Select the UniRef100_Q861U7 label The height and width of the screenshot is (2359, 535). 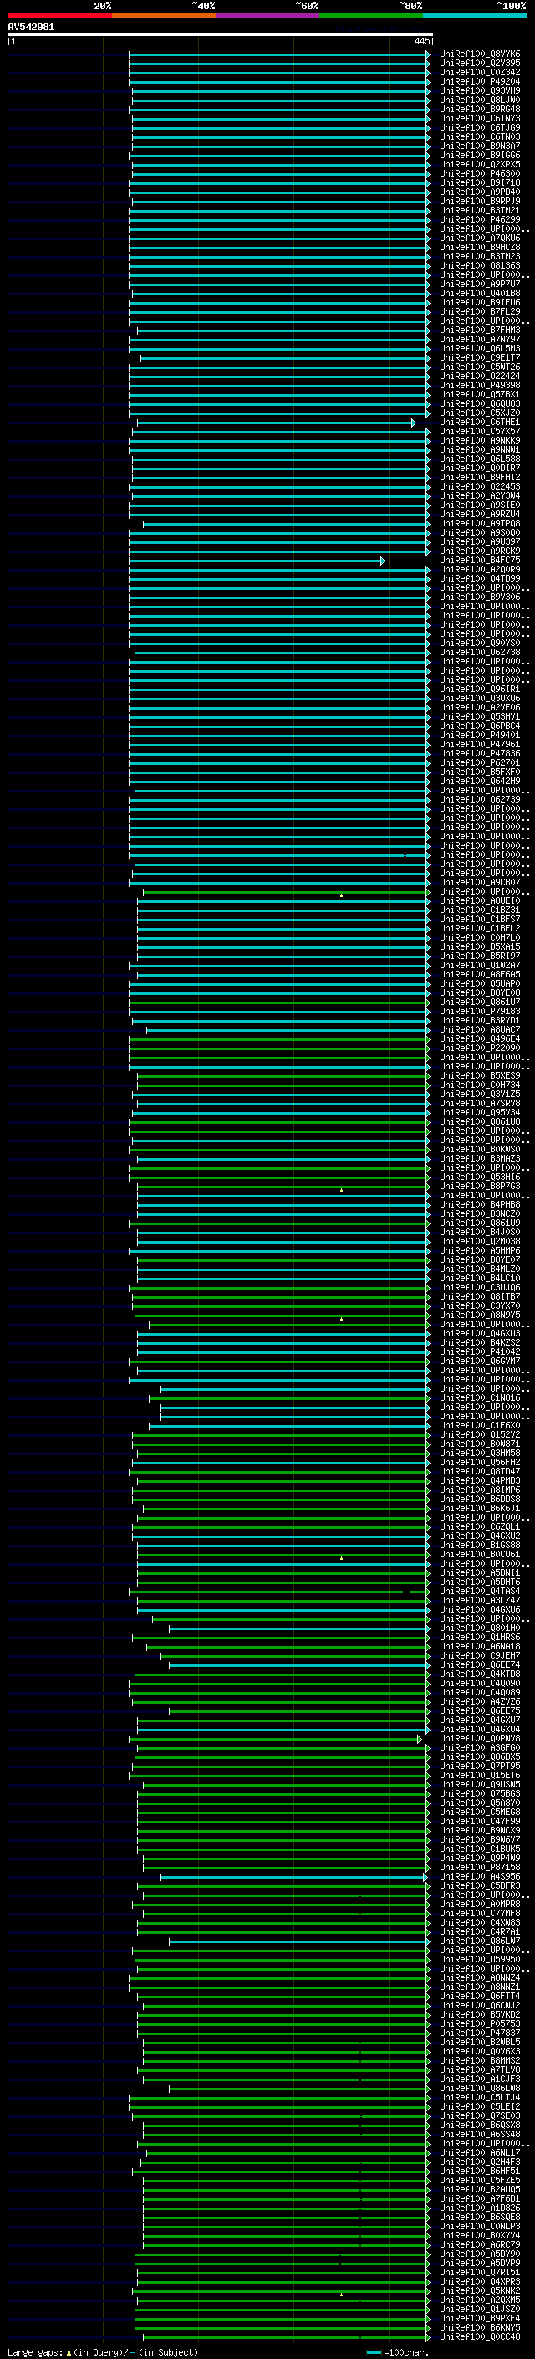click(479, 1002)
